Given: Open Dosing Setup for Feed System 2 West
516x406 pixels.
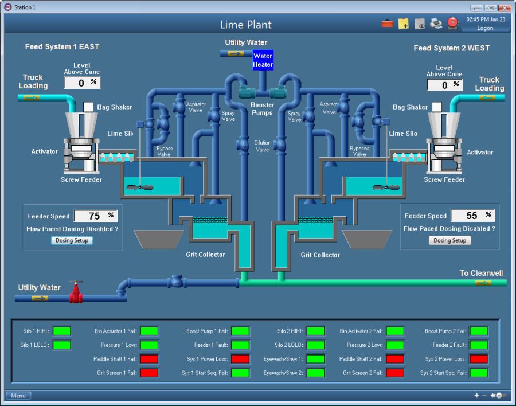Looking at the screenshot, I should click(449, 240).
